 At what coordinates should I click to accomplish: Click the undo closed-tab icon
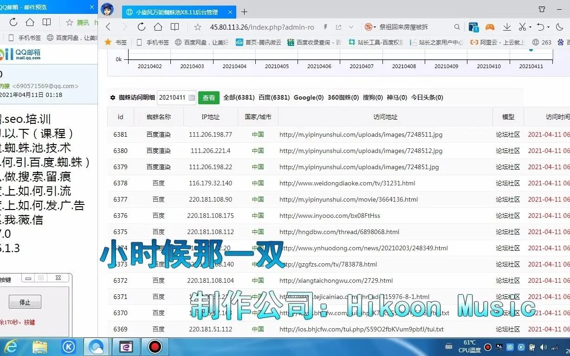pyautogui.click(x=540, y=27)
